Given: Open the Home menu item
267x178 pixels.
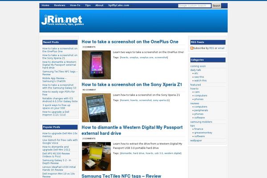Looking at the screenshot, I should click(45, 5).
